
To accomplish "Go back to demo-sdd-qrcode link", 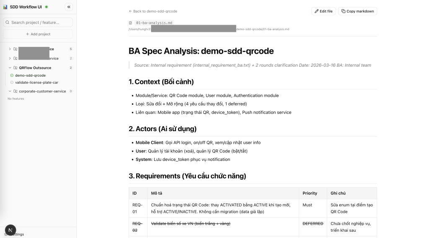I will point(153,11).
